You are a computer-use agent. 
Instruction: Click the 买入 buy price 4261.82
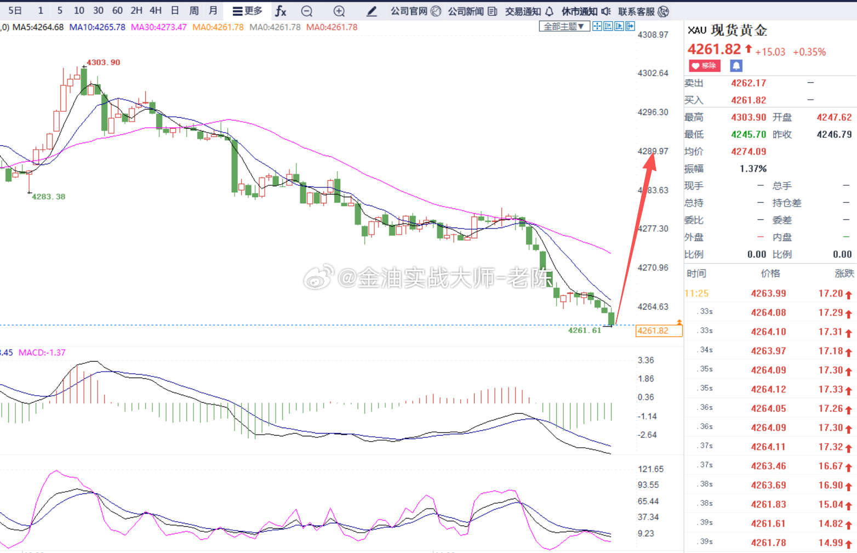pyautogui.click(x=749, y=100)
